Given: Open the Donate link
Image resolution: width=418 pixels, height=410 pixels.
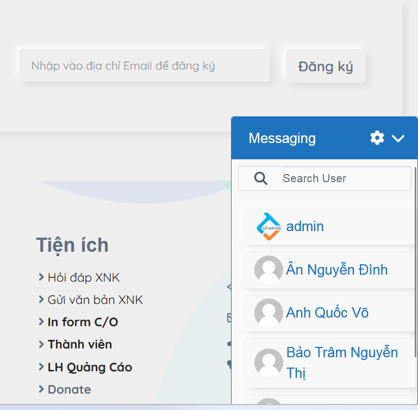Looking at the screenshot, I should [70, 389].
